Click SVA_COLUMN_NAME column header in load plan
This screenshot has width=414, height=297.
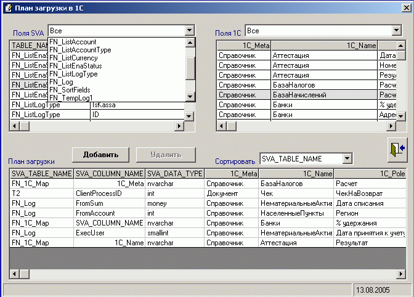click(x=109, y=173)
